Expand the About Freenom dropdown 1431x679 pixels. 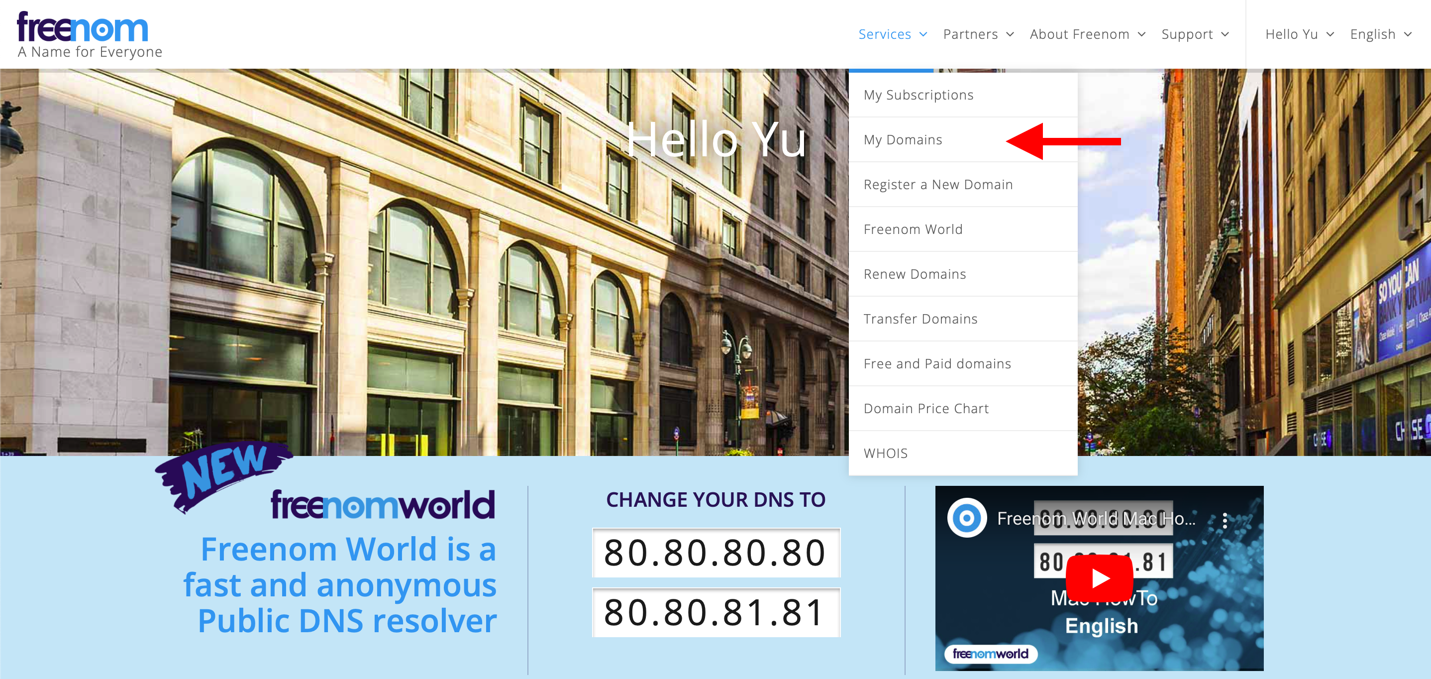[1087, 34]
